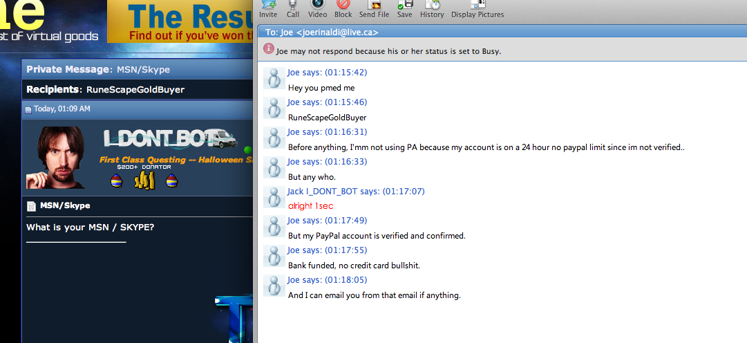Click 'Today, 01:09 AM' post timestamp

point(62,109)
